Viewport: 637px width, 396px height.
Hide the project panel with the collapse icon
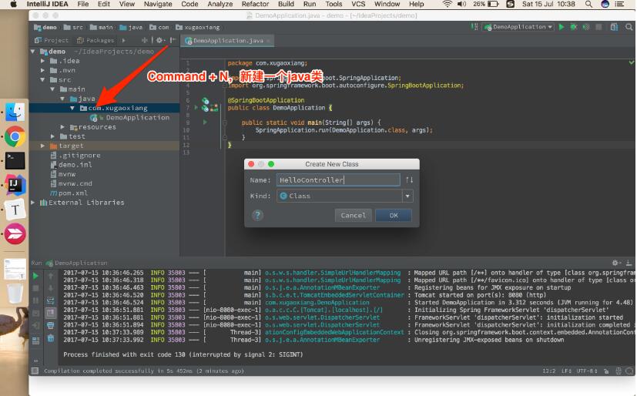[x=173, y=40]
